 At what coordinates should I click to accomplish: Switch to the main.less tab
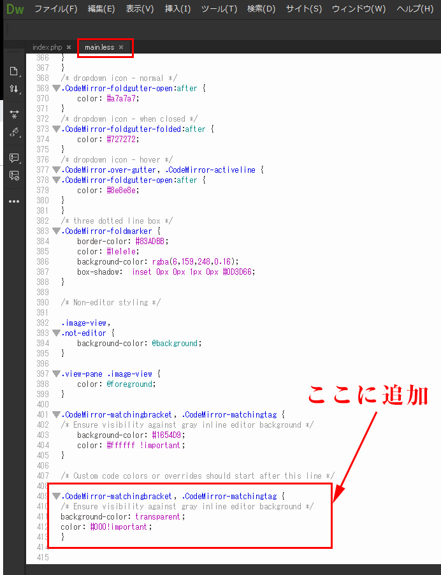[x=99, y=47]
